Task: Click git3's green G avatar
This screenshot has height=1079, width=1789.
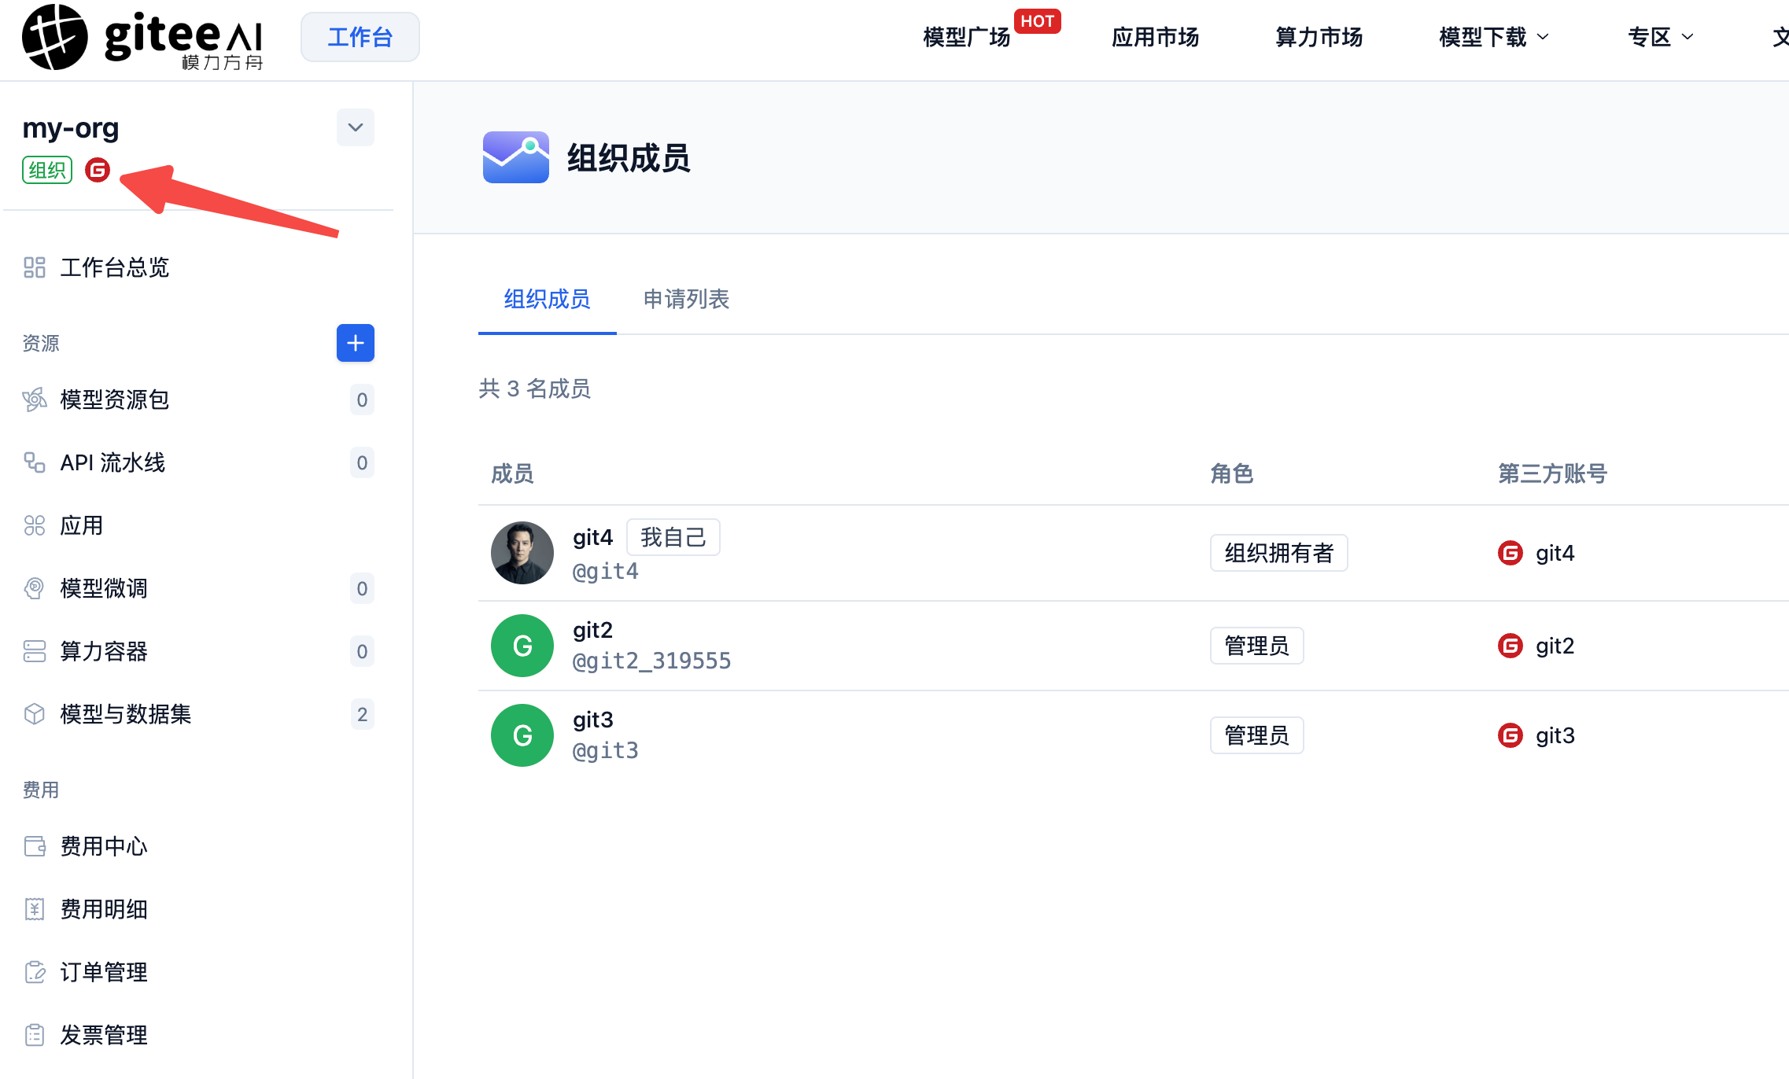Action: 522,735
